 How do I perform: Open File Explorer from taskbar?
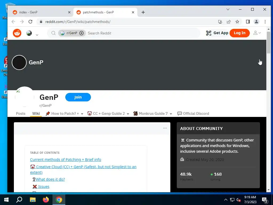33,200
